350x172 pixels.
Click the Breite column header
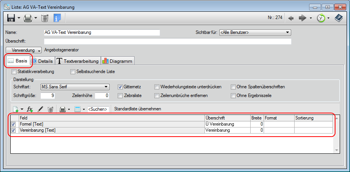coord(257,118)
